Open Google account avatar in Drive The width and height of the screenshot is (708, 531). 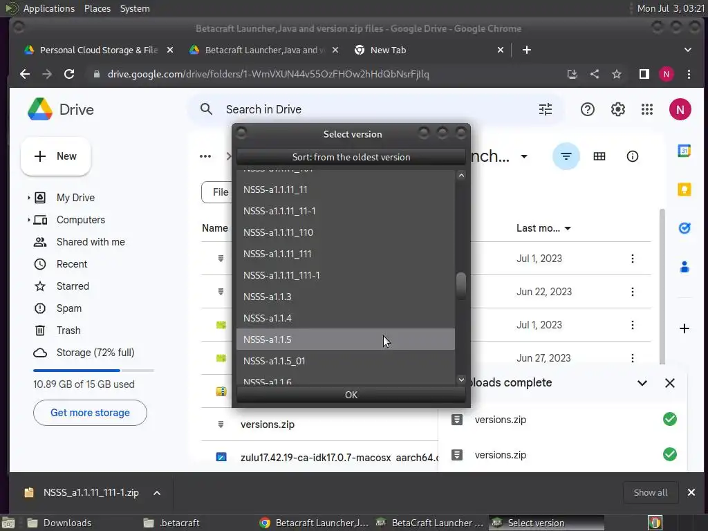click(680, 109)
